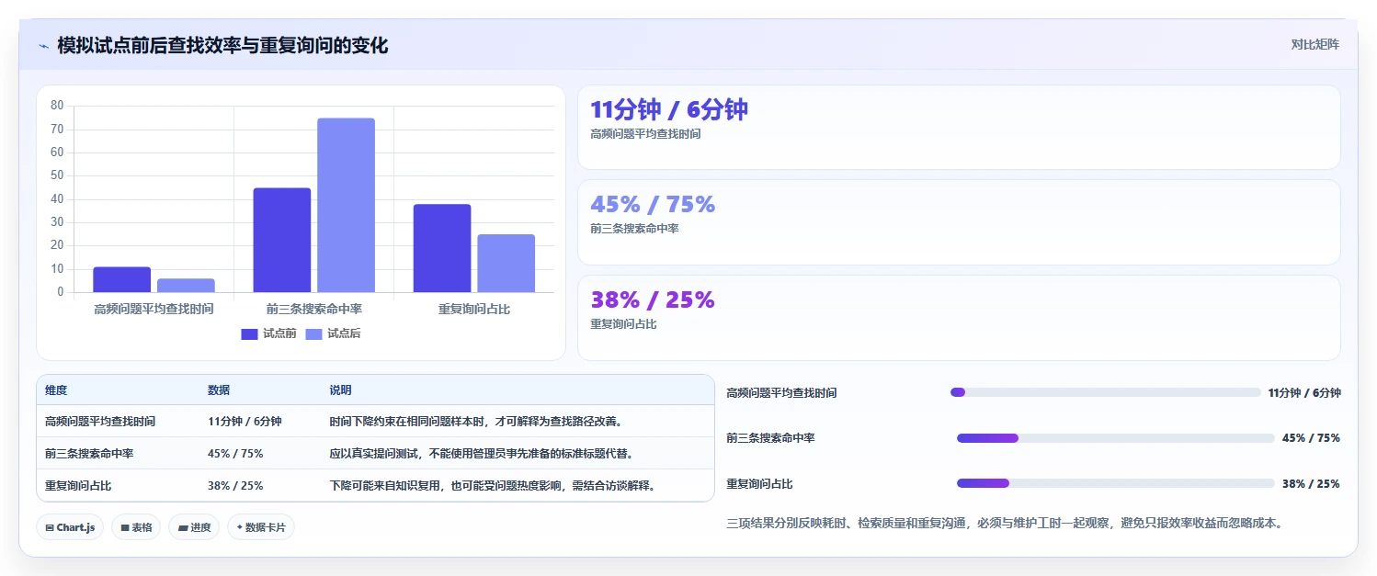Click the 下降可能来自知识复用 description in the table
The width and height of the screenshot is (1377, 576).
[495, 486]
